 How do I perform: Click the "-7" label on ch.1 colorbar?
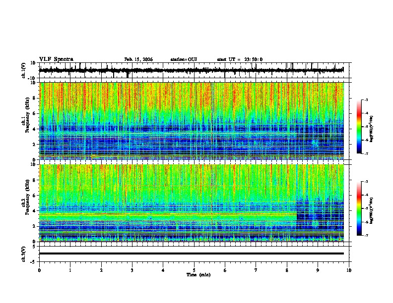click(x=366, y=153)
